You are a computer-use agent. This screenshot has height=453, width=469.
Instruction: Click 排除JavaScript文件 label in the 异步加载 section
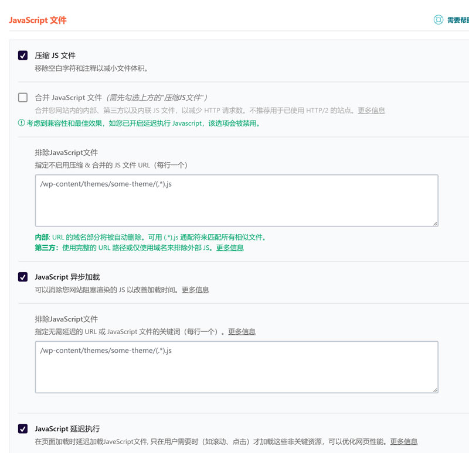[x=66, y=319]
